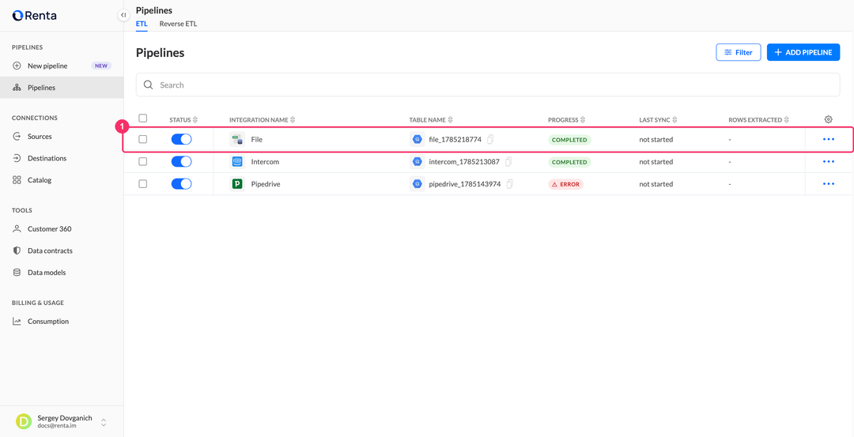
Task: Click the table name intercom_1785213087
Action: pos(465,162)
